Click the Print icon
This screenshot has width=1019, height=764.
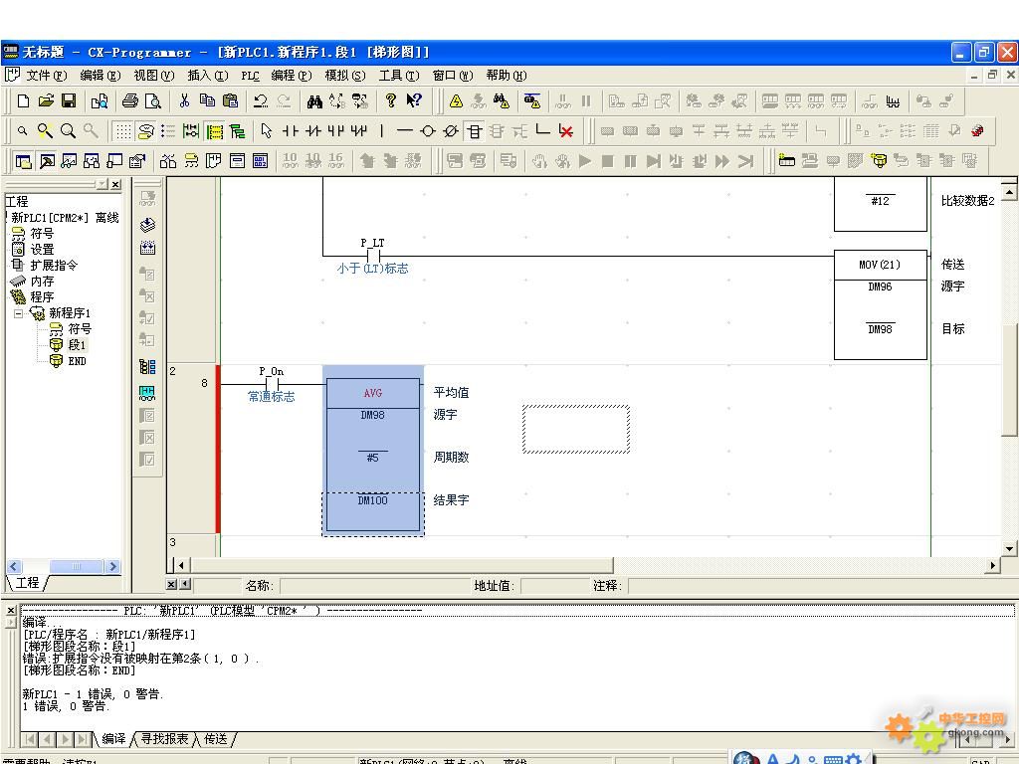[x=130, y=100]
